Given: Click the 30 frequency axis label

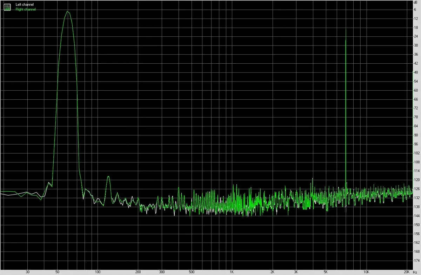Looking at the screenshot, I should [x=27, y=272].
